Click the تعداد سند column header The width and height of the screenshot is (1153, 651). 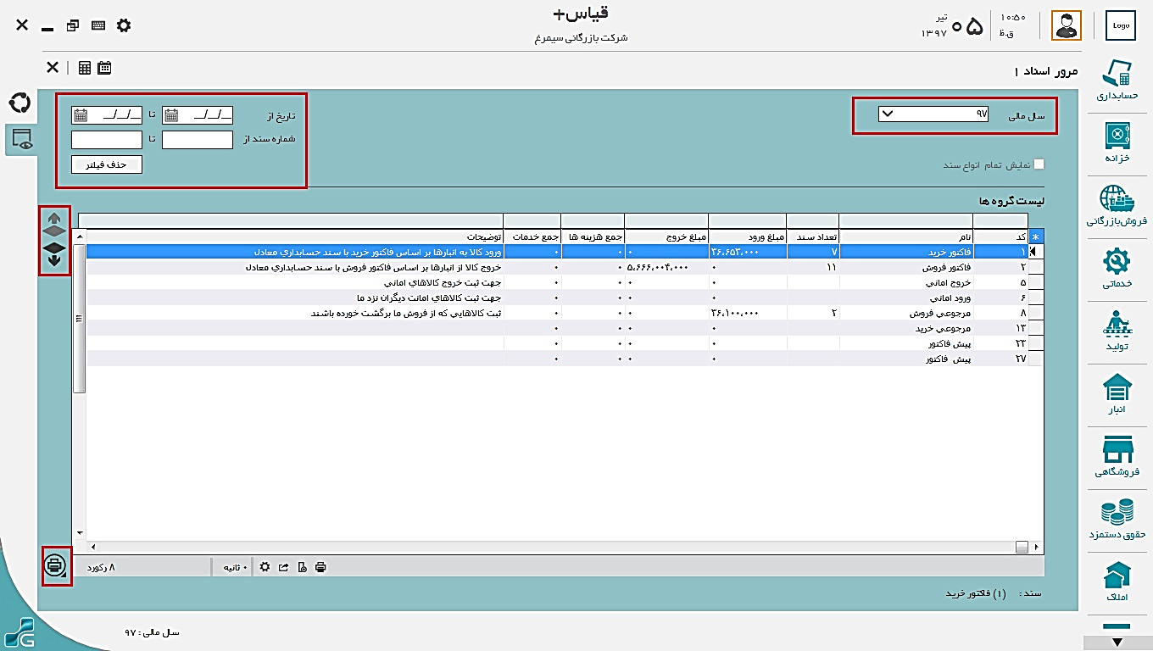812,236
